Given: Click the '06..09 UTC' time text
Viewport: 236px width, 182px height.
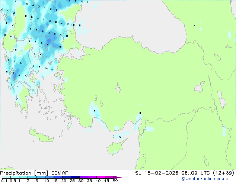Looking at the screenshot, I should click(195, 173).
